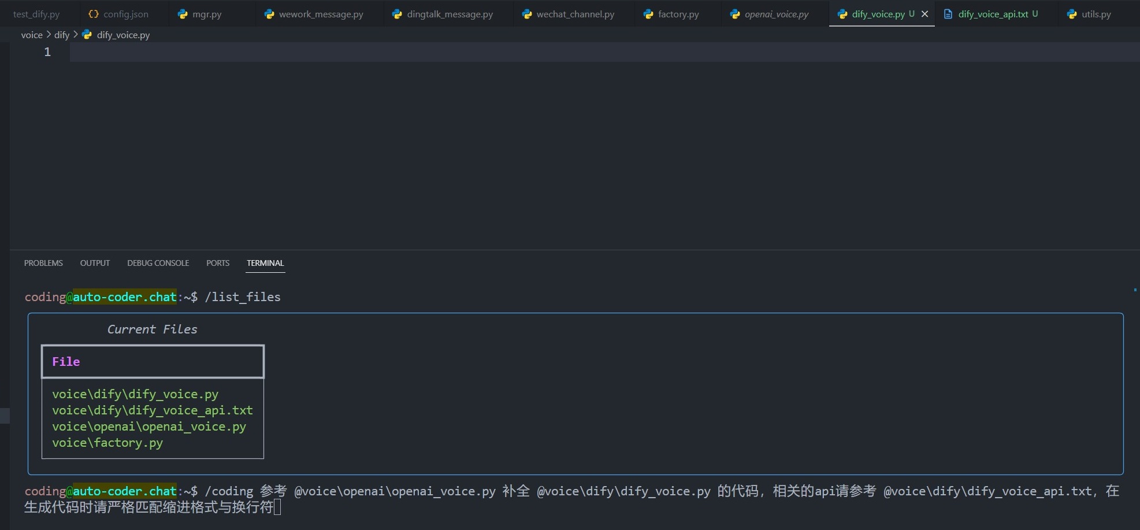Click the /list_files command text
The height and width of the screenshot is (530, 1140).
[x=243, y=297]
